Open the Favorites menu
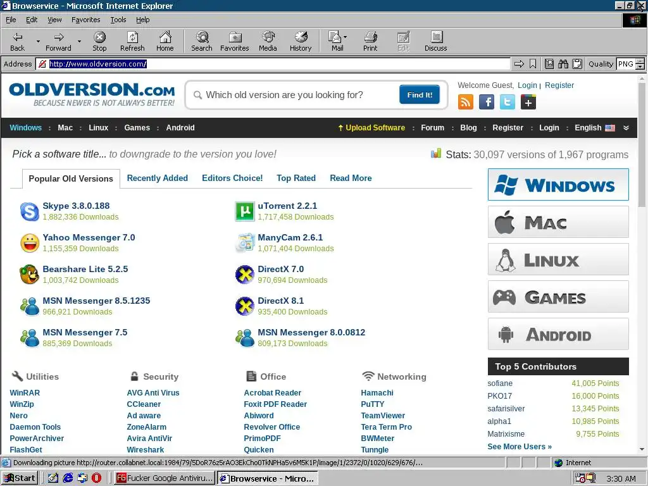 [86, 20]
